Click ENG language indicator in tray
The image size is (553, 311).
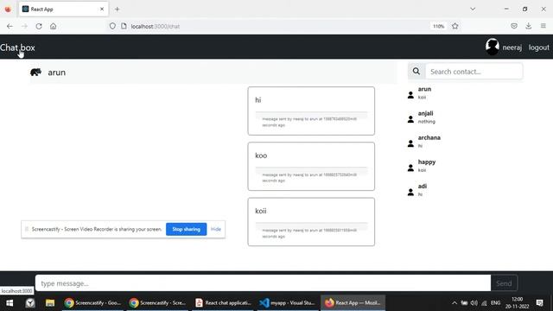coord(495,303)
